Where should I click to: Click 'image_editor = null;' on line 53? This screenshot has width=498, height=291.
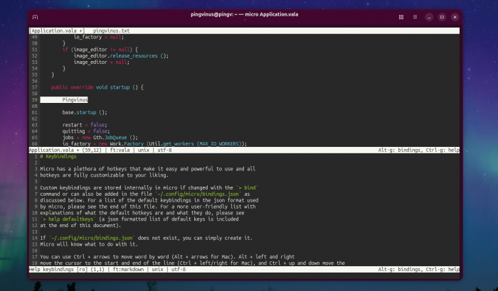click(101, 62)
